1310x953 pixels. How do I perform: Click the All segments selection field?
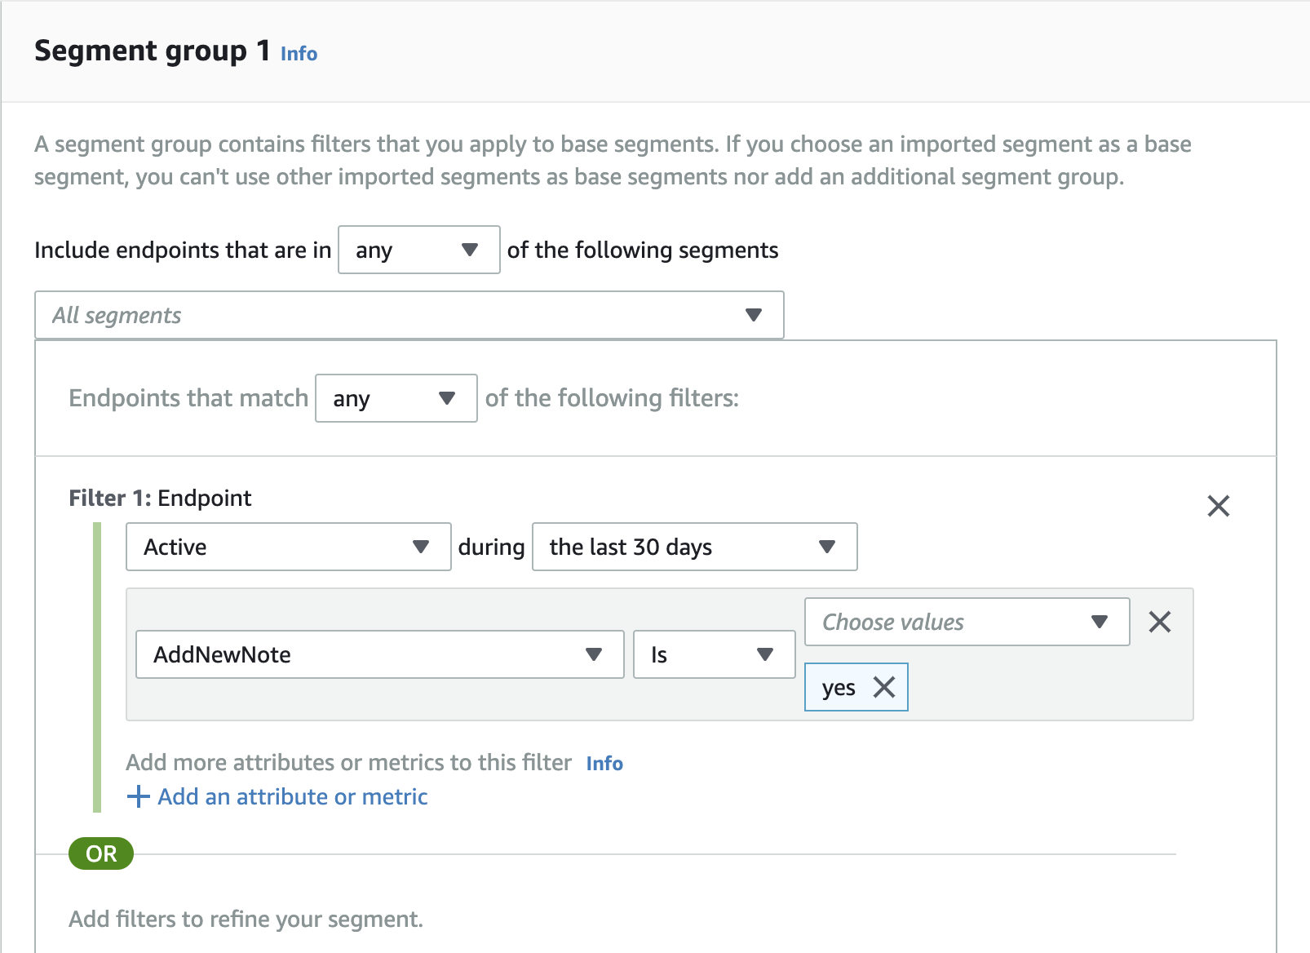[x=392, y=315]
